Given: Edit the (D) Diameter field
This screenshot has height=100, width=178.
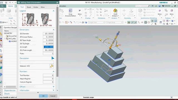Looking at the screenshot, I should pos(48,34).
